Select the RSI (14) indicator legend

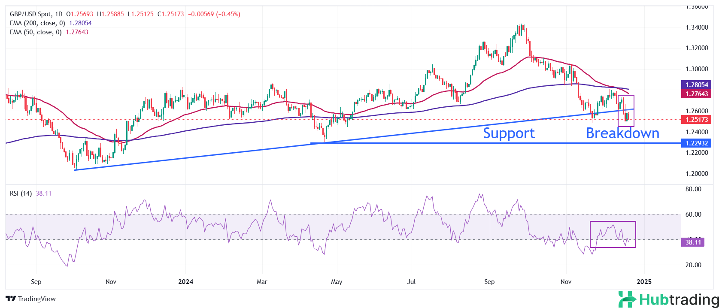(x=21, y=193)
